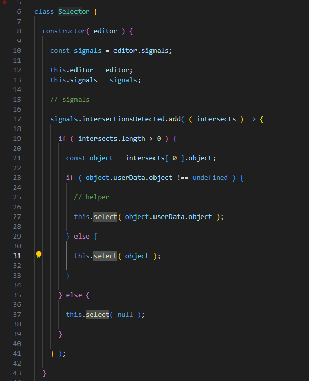
Task: Click the else keyword on line 29
Action: pos(82,237)
